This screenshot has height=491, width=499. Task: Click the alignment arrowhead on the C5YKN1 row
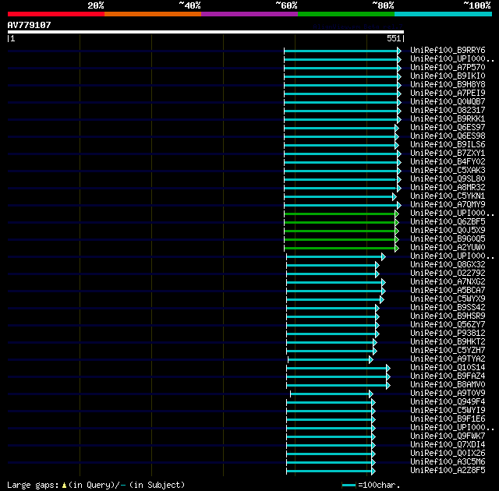395,197
